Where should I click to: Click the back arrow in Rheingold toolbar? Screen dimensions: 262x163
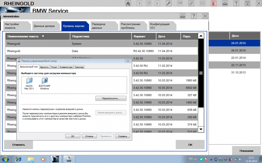click(x=139, y=3)
